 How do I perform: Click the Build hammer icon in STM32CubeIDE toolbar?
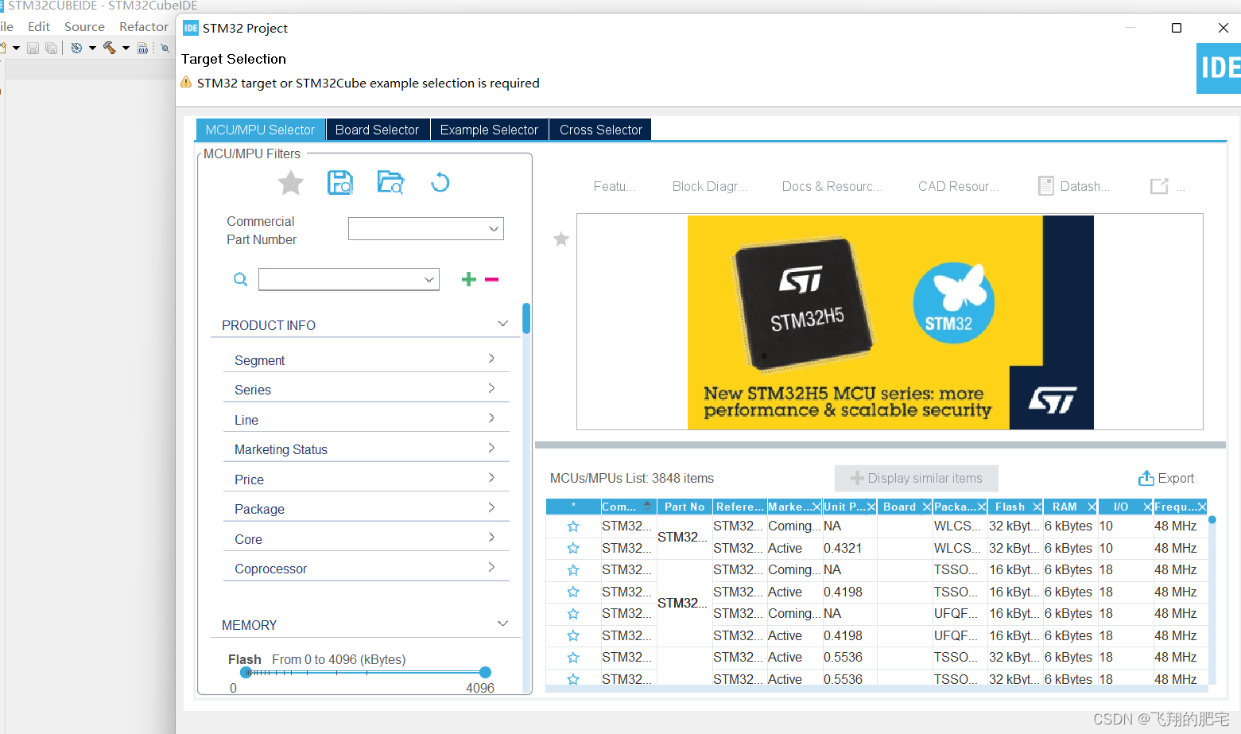[109, 49]
